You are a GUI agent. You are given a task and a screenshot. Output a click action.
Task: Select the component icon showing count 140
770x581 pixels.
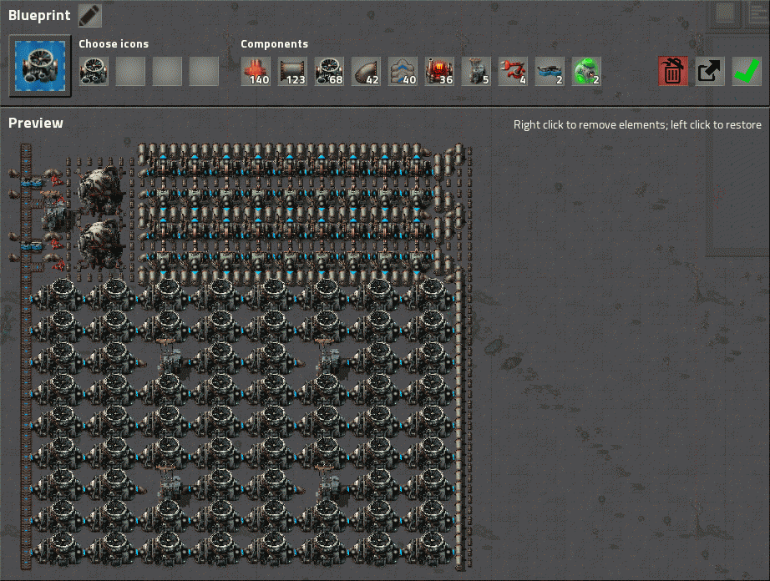(256, 71)
